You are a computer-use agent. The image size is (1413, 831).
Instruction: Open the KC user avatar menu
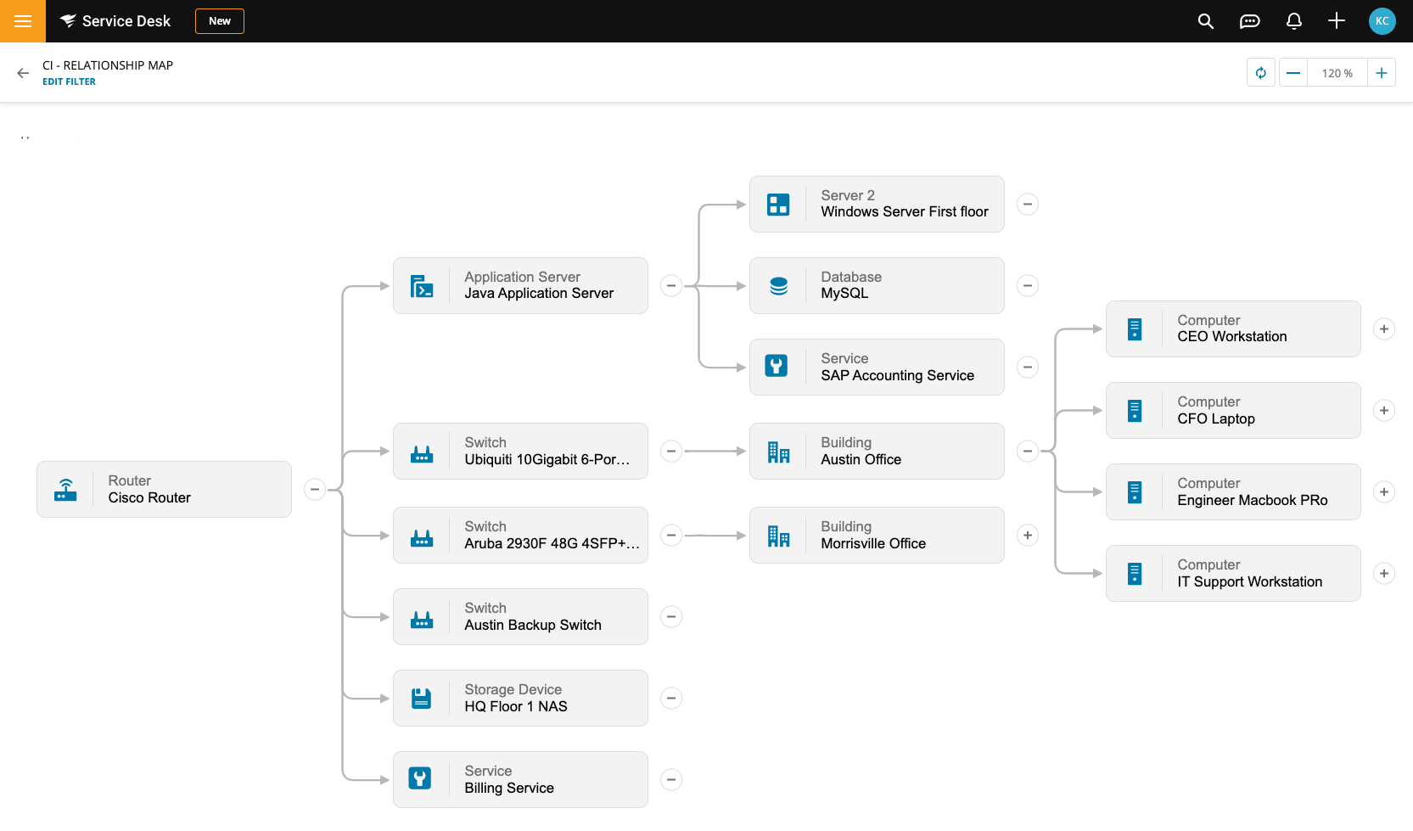tap(1382, 21)
